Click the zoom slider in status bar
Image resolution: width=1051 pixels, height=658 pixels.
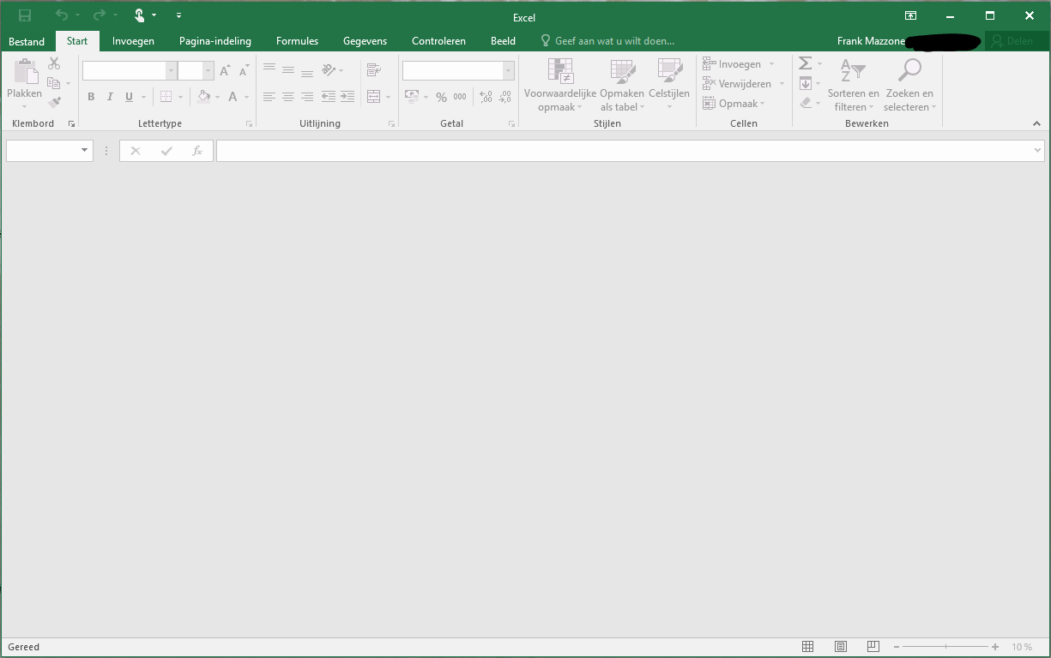coord(945,647)
